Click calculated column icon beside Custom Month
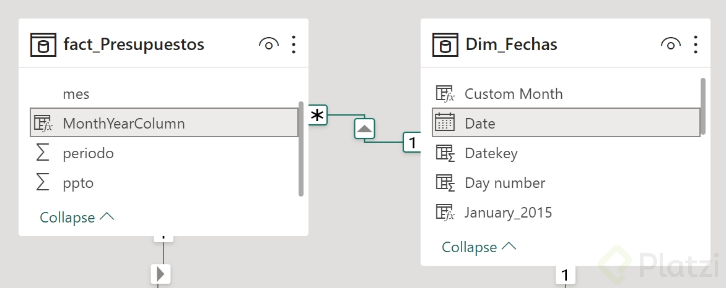726x288 pixels. coord(445,94)
